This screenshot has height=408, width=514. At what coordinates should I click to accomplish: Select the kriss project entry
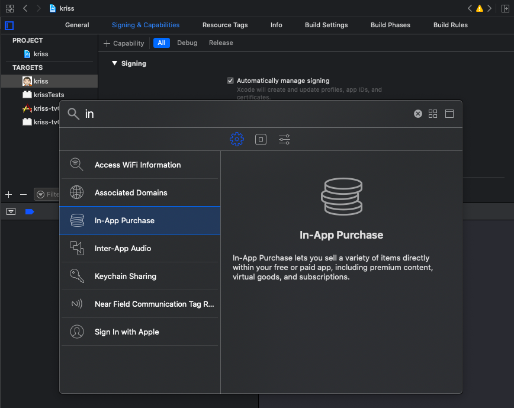(x=49, y=54)
